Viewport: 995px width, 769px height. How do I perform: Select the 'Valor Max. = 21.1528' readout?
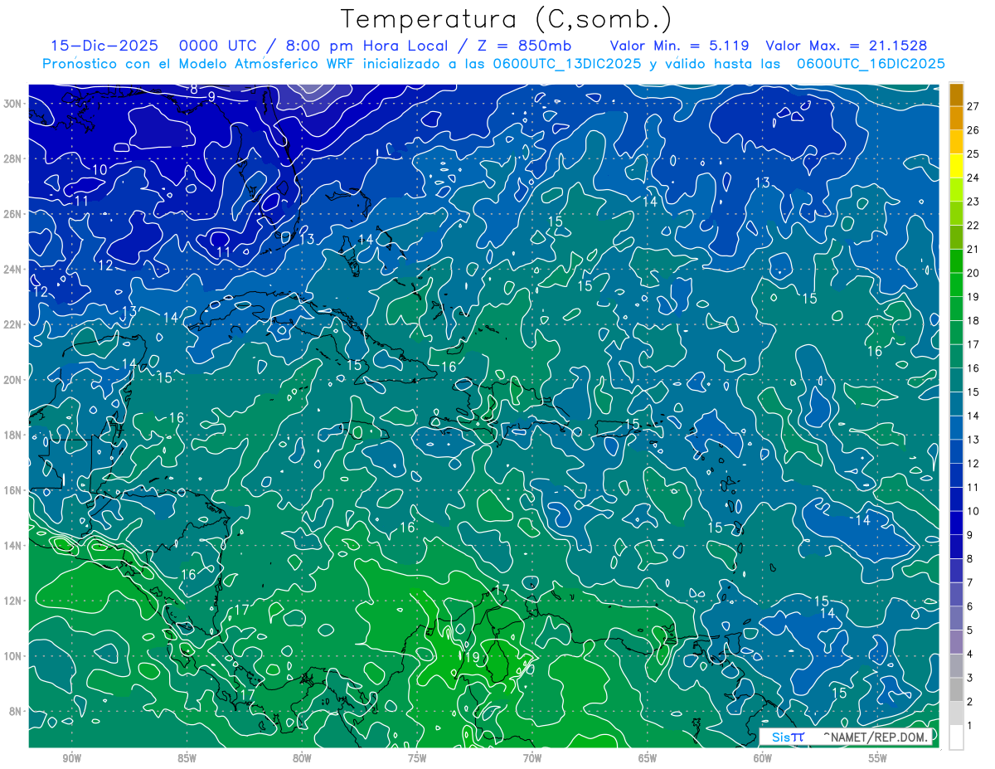847,46
